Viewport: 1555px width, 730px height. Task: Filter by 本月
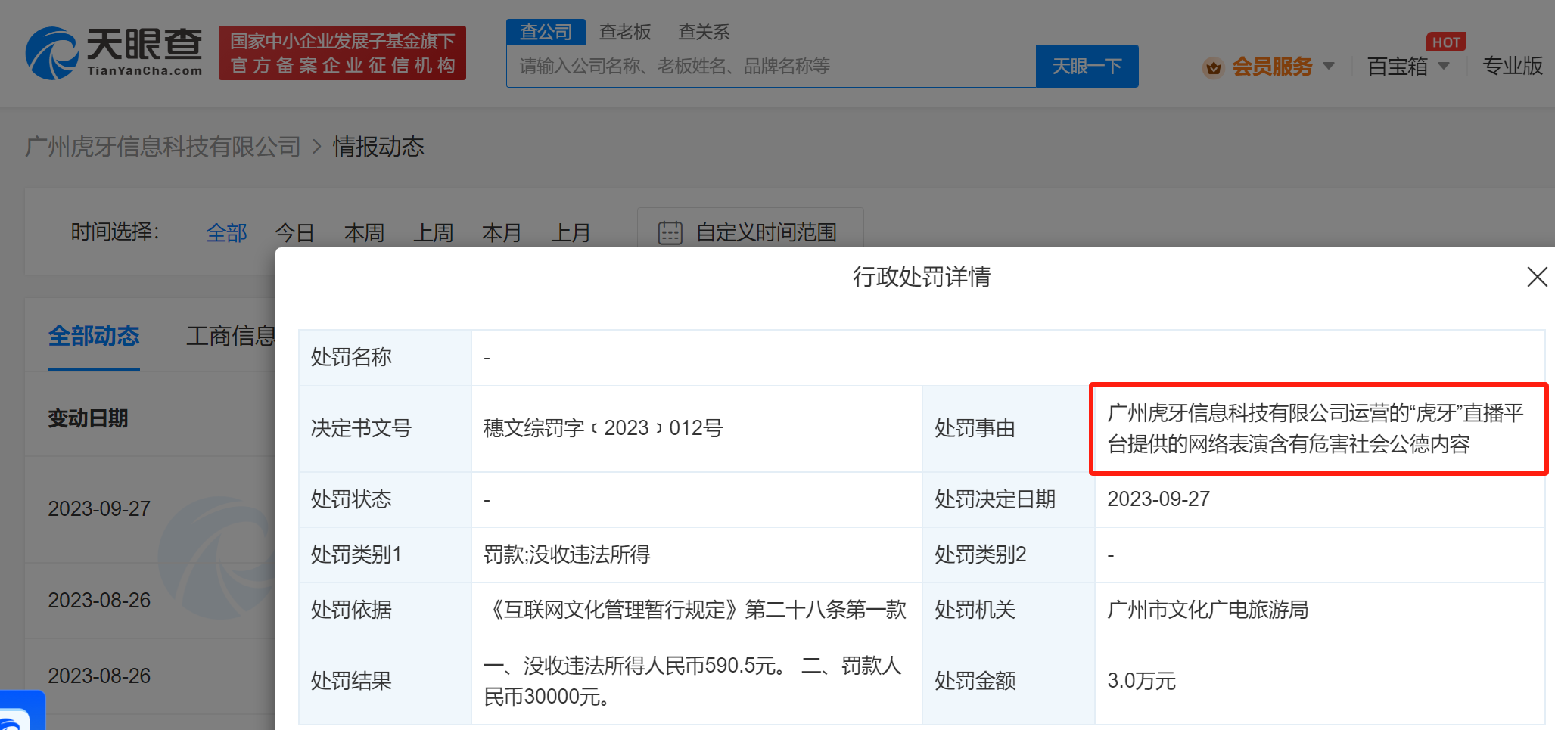pos(502,232)
